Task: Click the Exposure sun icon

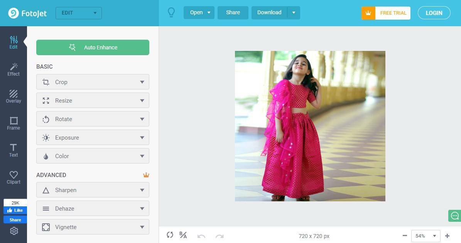Action: (x=46, y=138)
